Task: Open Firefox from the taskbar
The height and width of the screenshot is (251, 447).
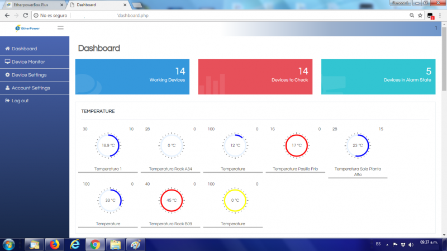Action: click(54, 244)
